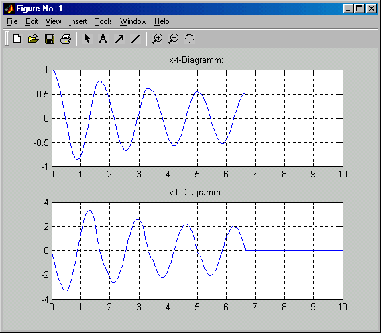The image size is (381, 333).
Task: Open the Window menu
Action: coord(133,21)
